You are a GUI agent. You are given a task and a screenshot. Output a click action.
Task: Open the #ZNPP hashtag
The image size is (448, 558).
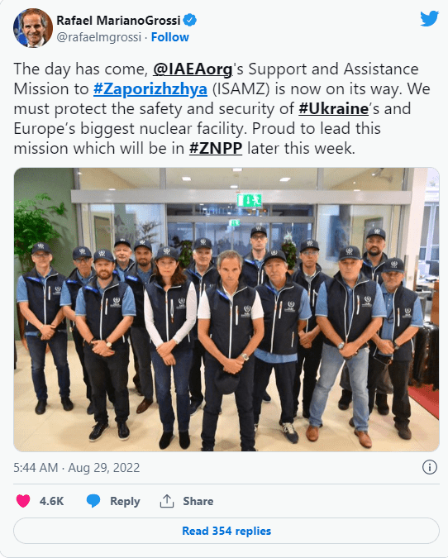pos(216,149)
